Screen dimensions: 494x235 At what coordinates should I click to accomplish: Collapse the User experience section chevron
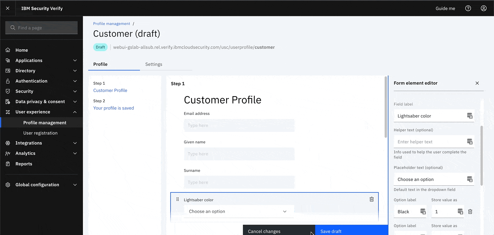coord(75,112)
